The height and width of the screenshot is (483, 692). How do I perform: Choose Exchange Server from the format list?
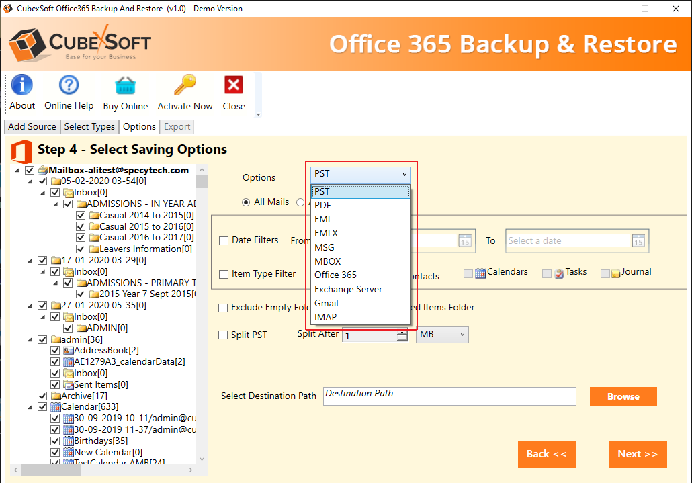(361, 290)
